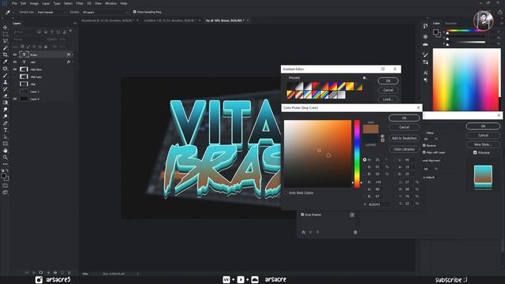505x284 pixels.
Task: Select the Hand tool
Action: [x=6, y=151]
